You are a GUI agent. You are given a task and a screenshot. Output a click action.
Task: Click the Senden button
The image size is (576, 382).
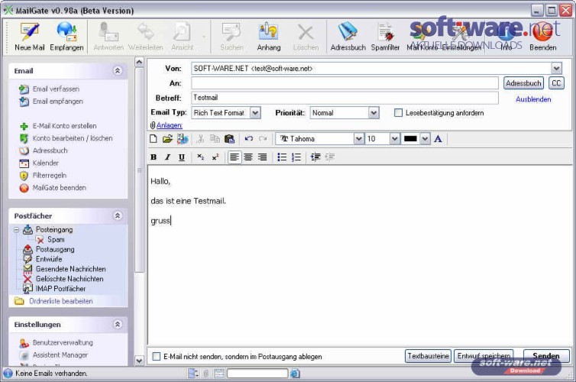(546, 356)
